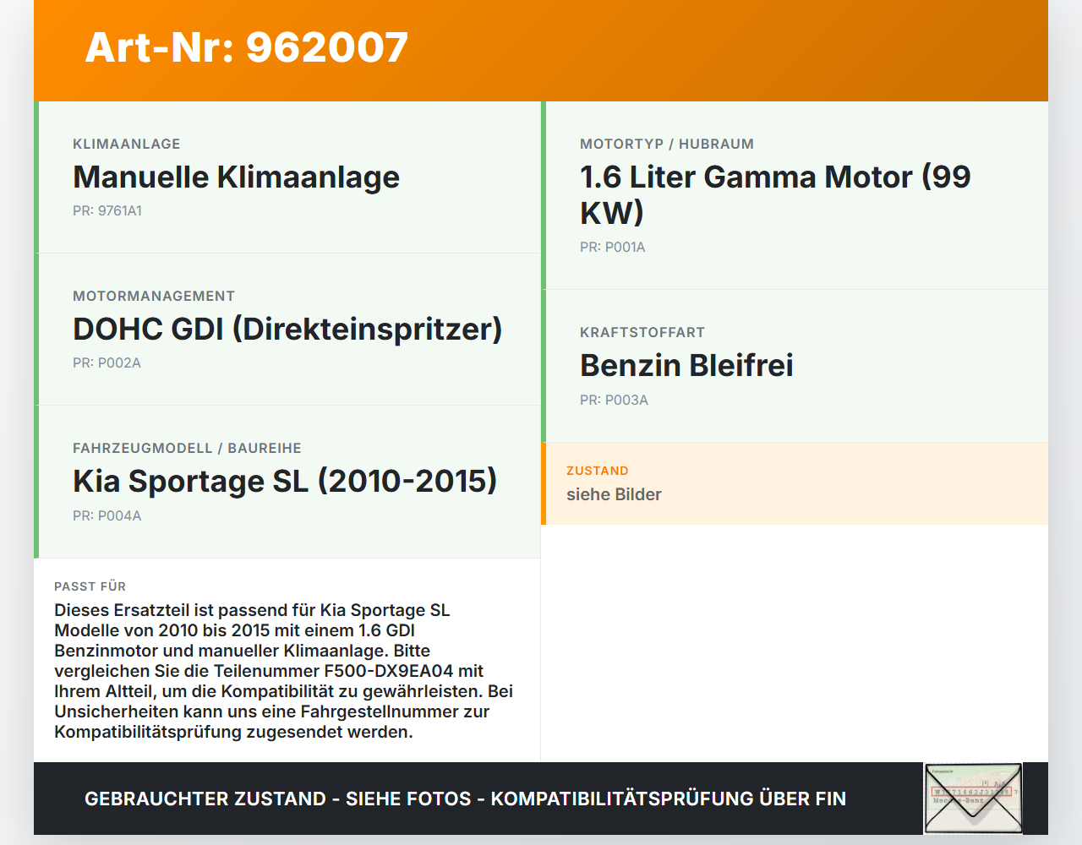Screen dimensions: 1082x845
Task: Expand the 1.6 Liter Gamma Motor entry
Action: (x=774, y=194)
